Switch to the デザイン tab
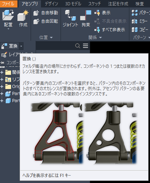 click(x=51, y=4)
